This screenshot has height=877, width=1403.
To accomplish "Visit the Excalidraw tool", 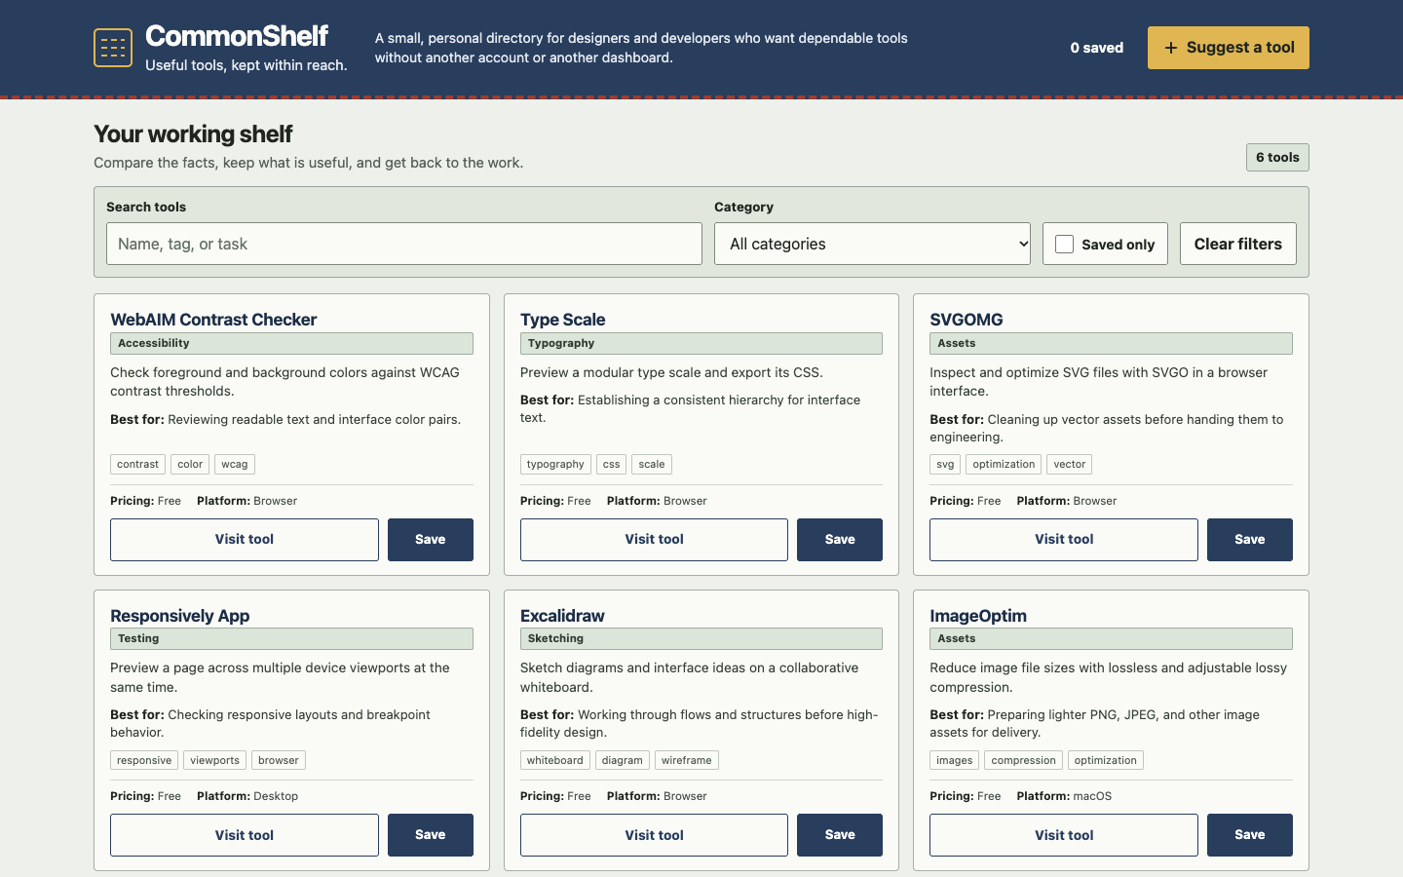I will tap(654, 835).
